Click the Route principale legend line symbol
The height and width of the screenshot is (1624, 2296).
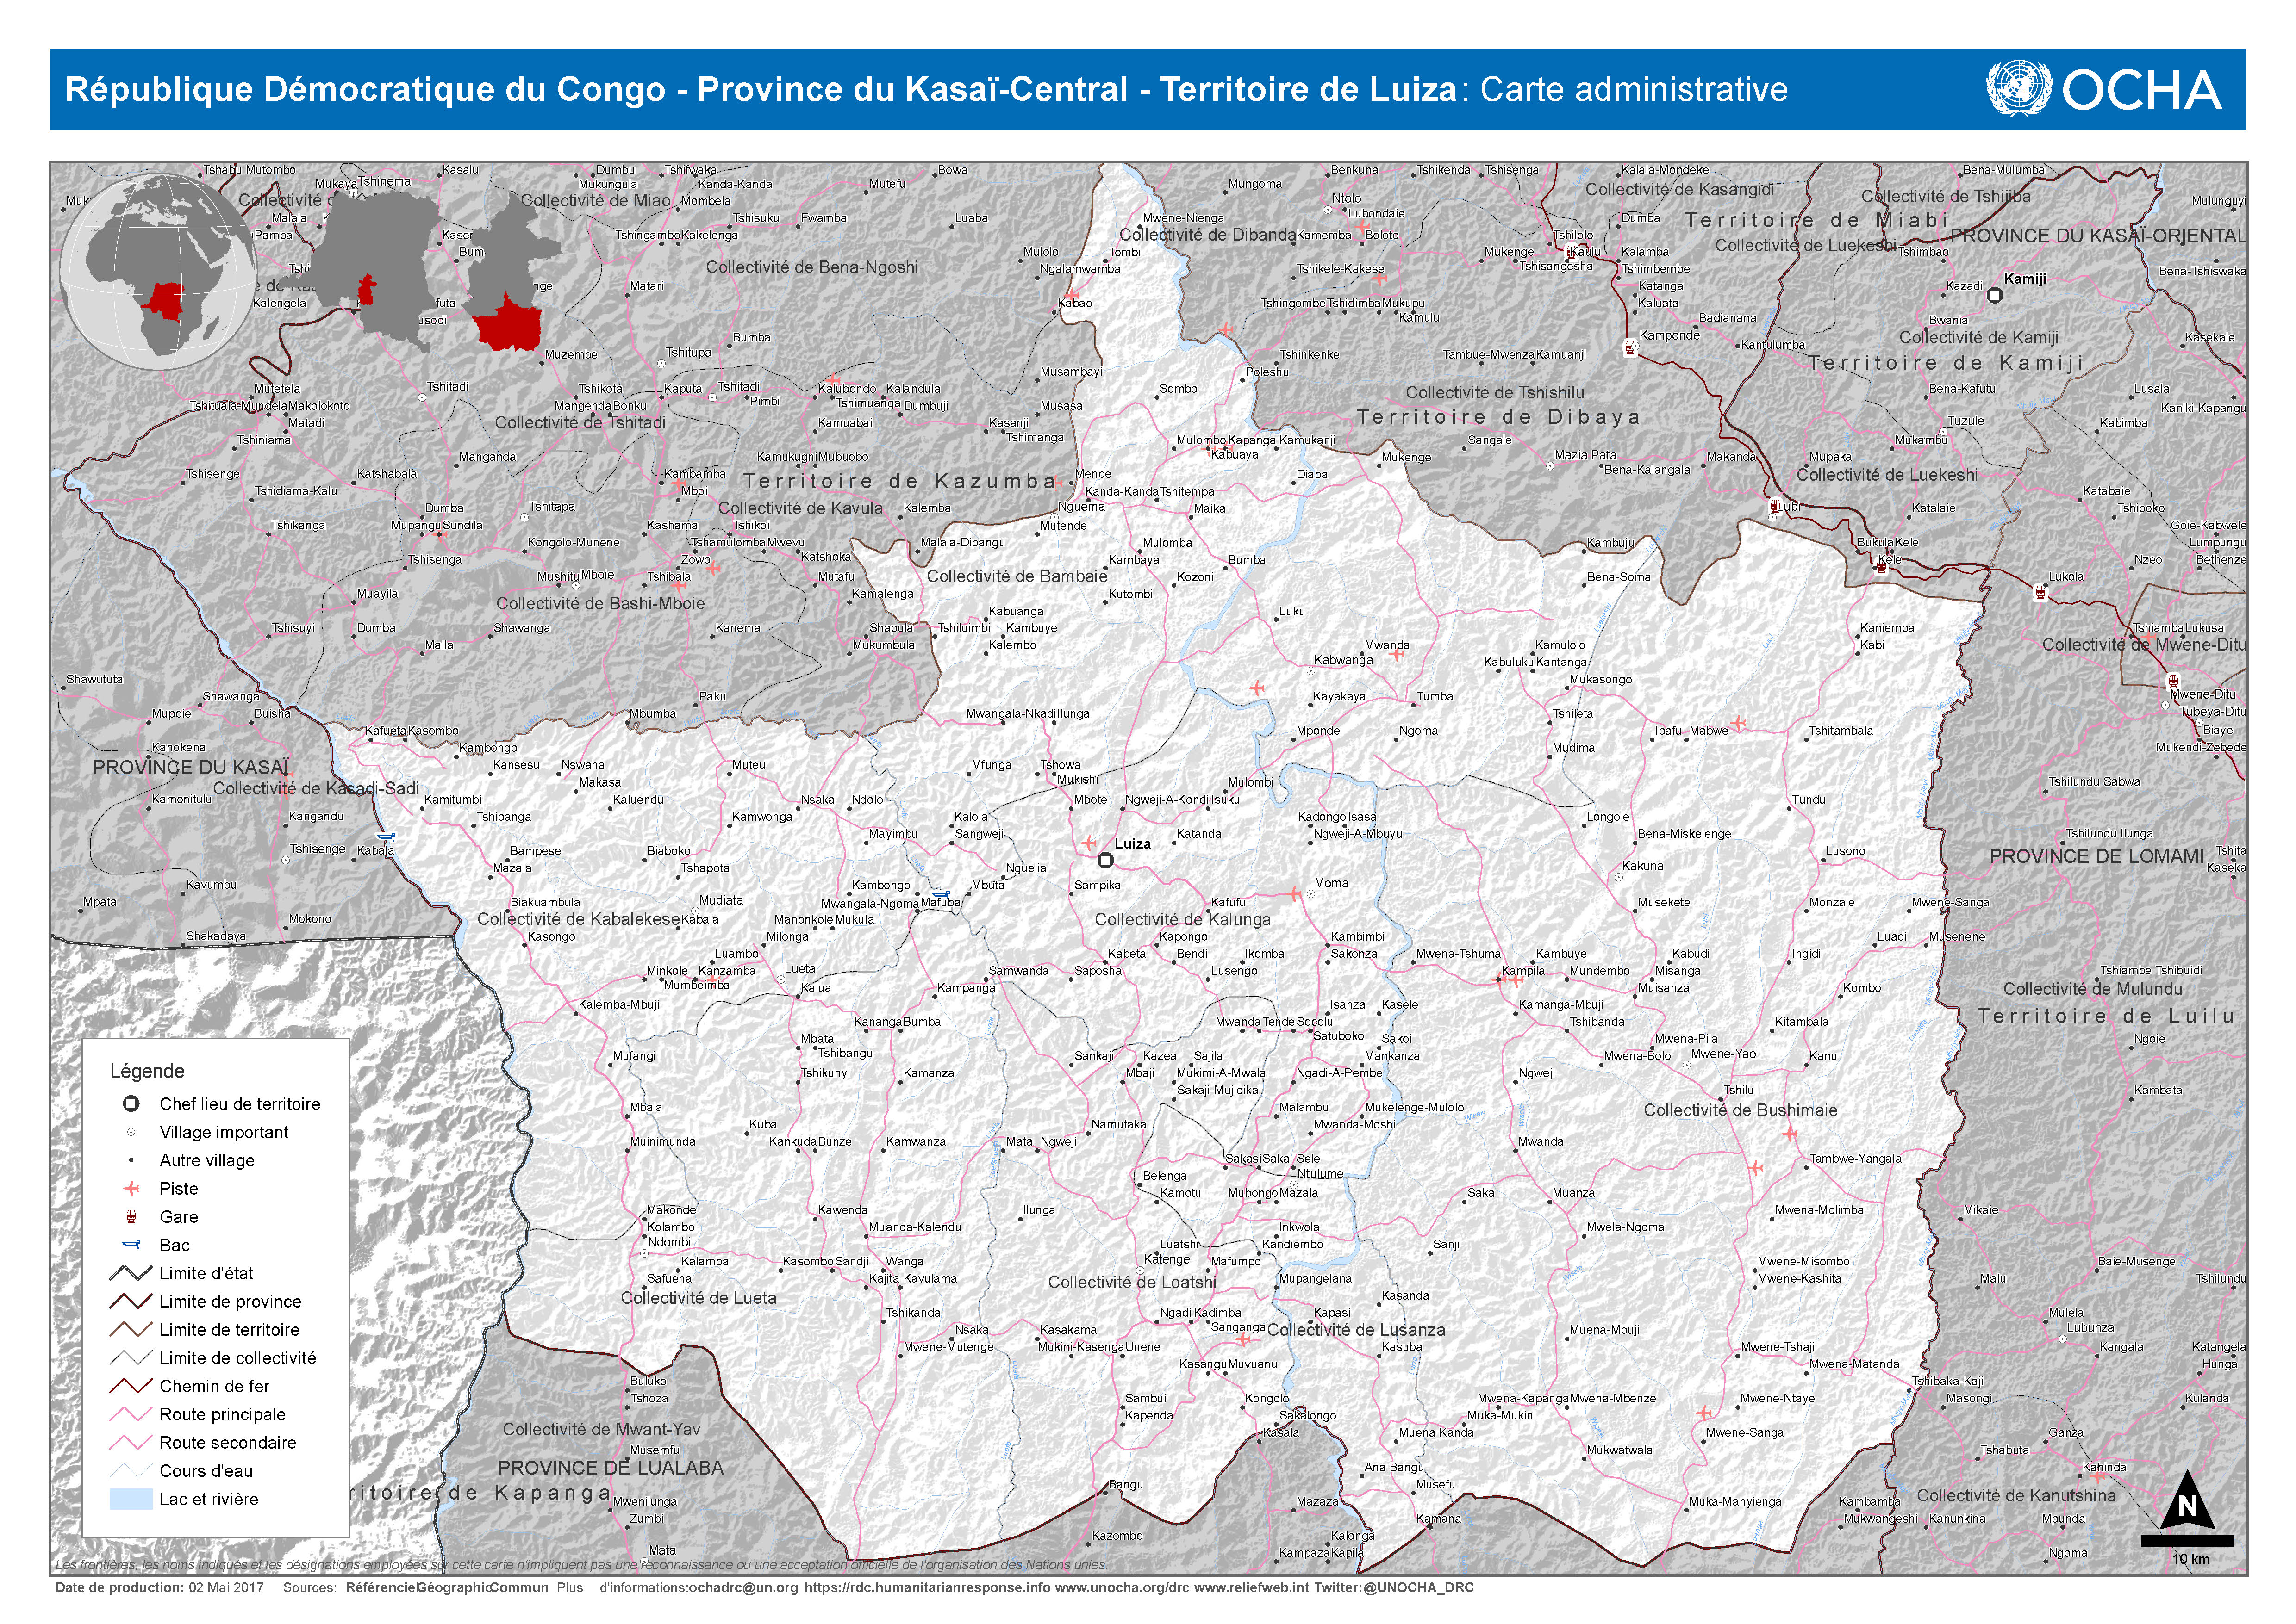coord(131,1414)
